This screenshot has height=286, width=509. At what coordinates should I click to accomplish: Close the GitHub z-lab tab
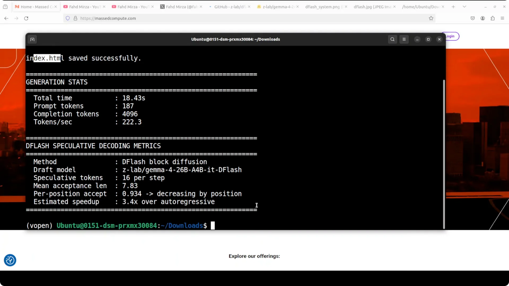(x=249, y=7)
